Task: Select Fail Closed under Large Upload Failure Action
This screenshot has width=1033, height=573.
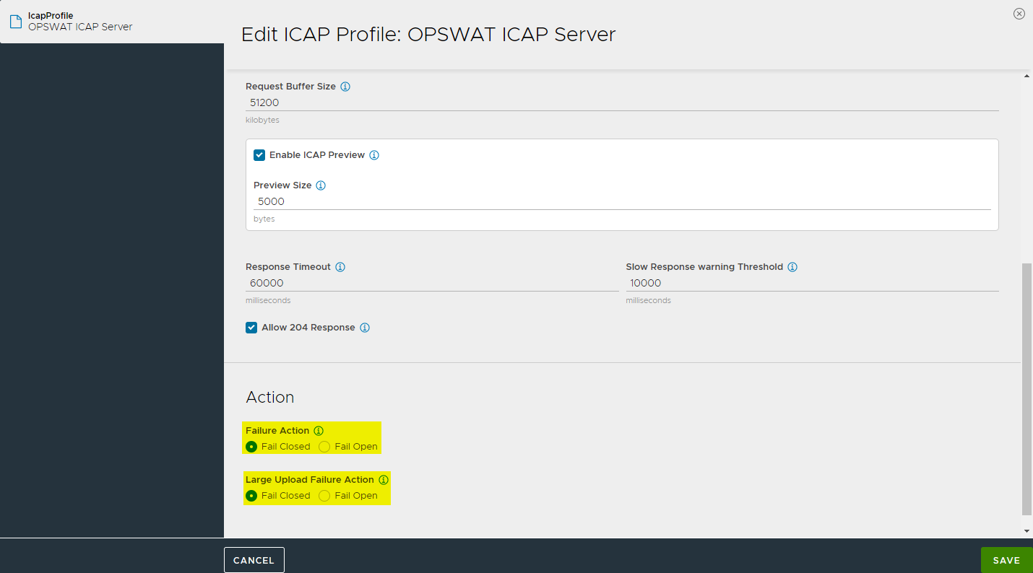Action: (x=251, y=496)
